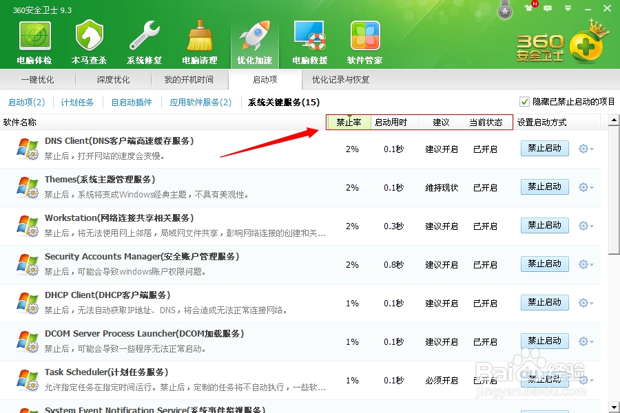
Task: Select Task Scheduler(计划任务服务) name text
Action: click(106, 372)
